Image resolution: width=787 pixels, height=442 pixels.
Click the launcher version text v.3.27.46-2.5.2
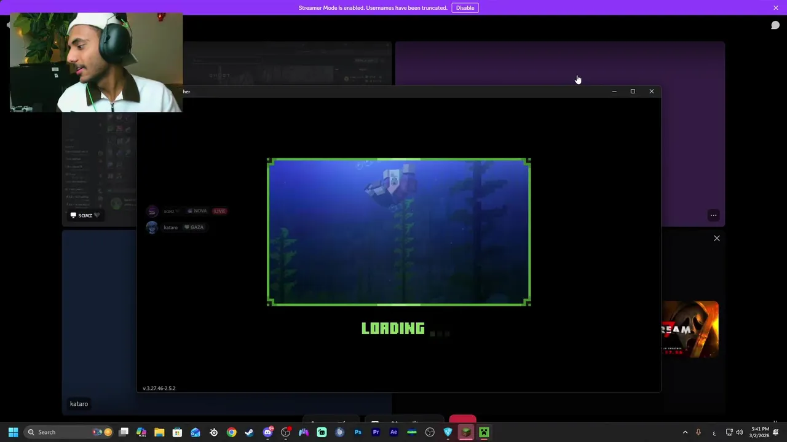(x=159, y=389)
